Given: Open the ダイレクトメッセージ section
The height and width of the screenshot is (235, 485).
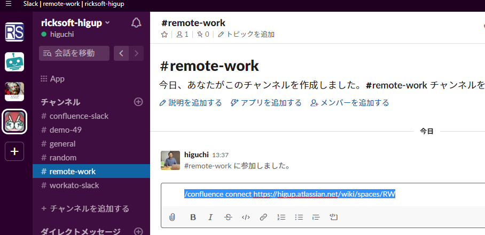Looking at the screenshot, I should (81, 231).
